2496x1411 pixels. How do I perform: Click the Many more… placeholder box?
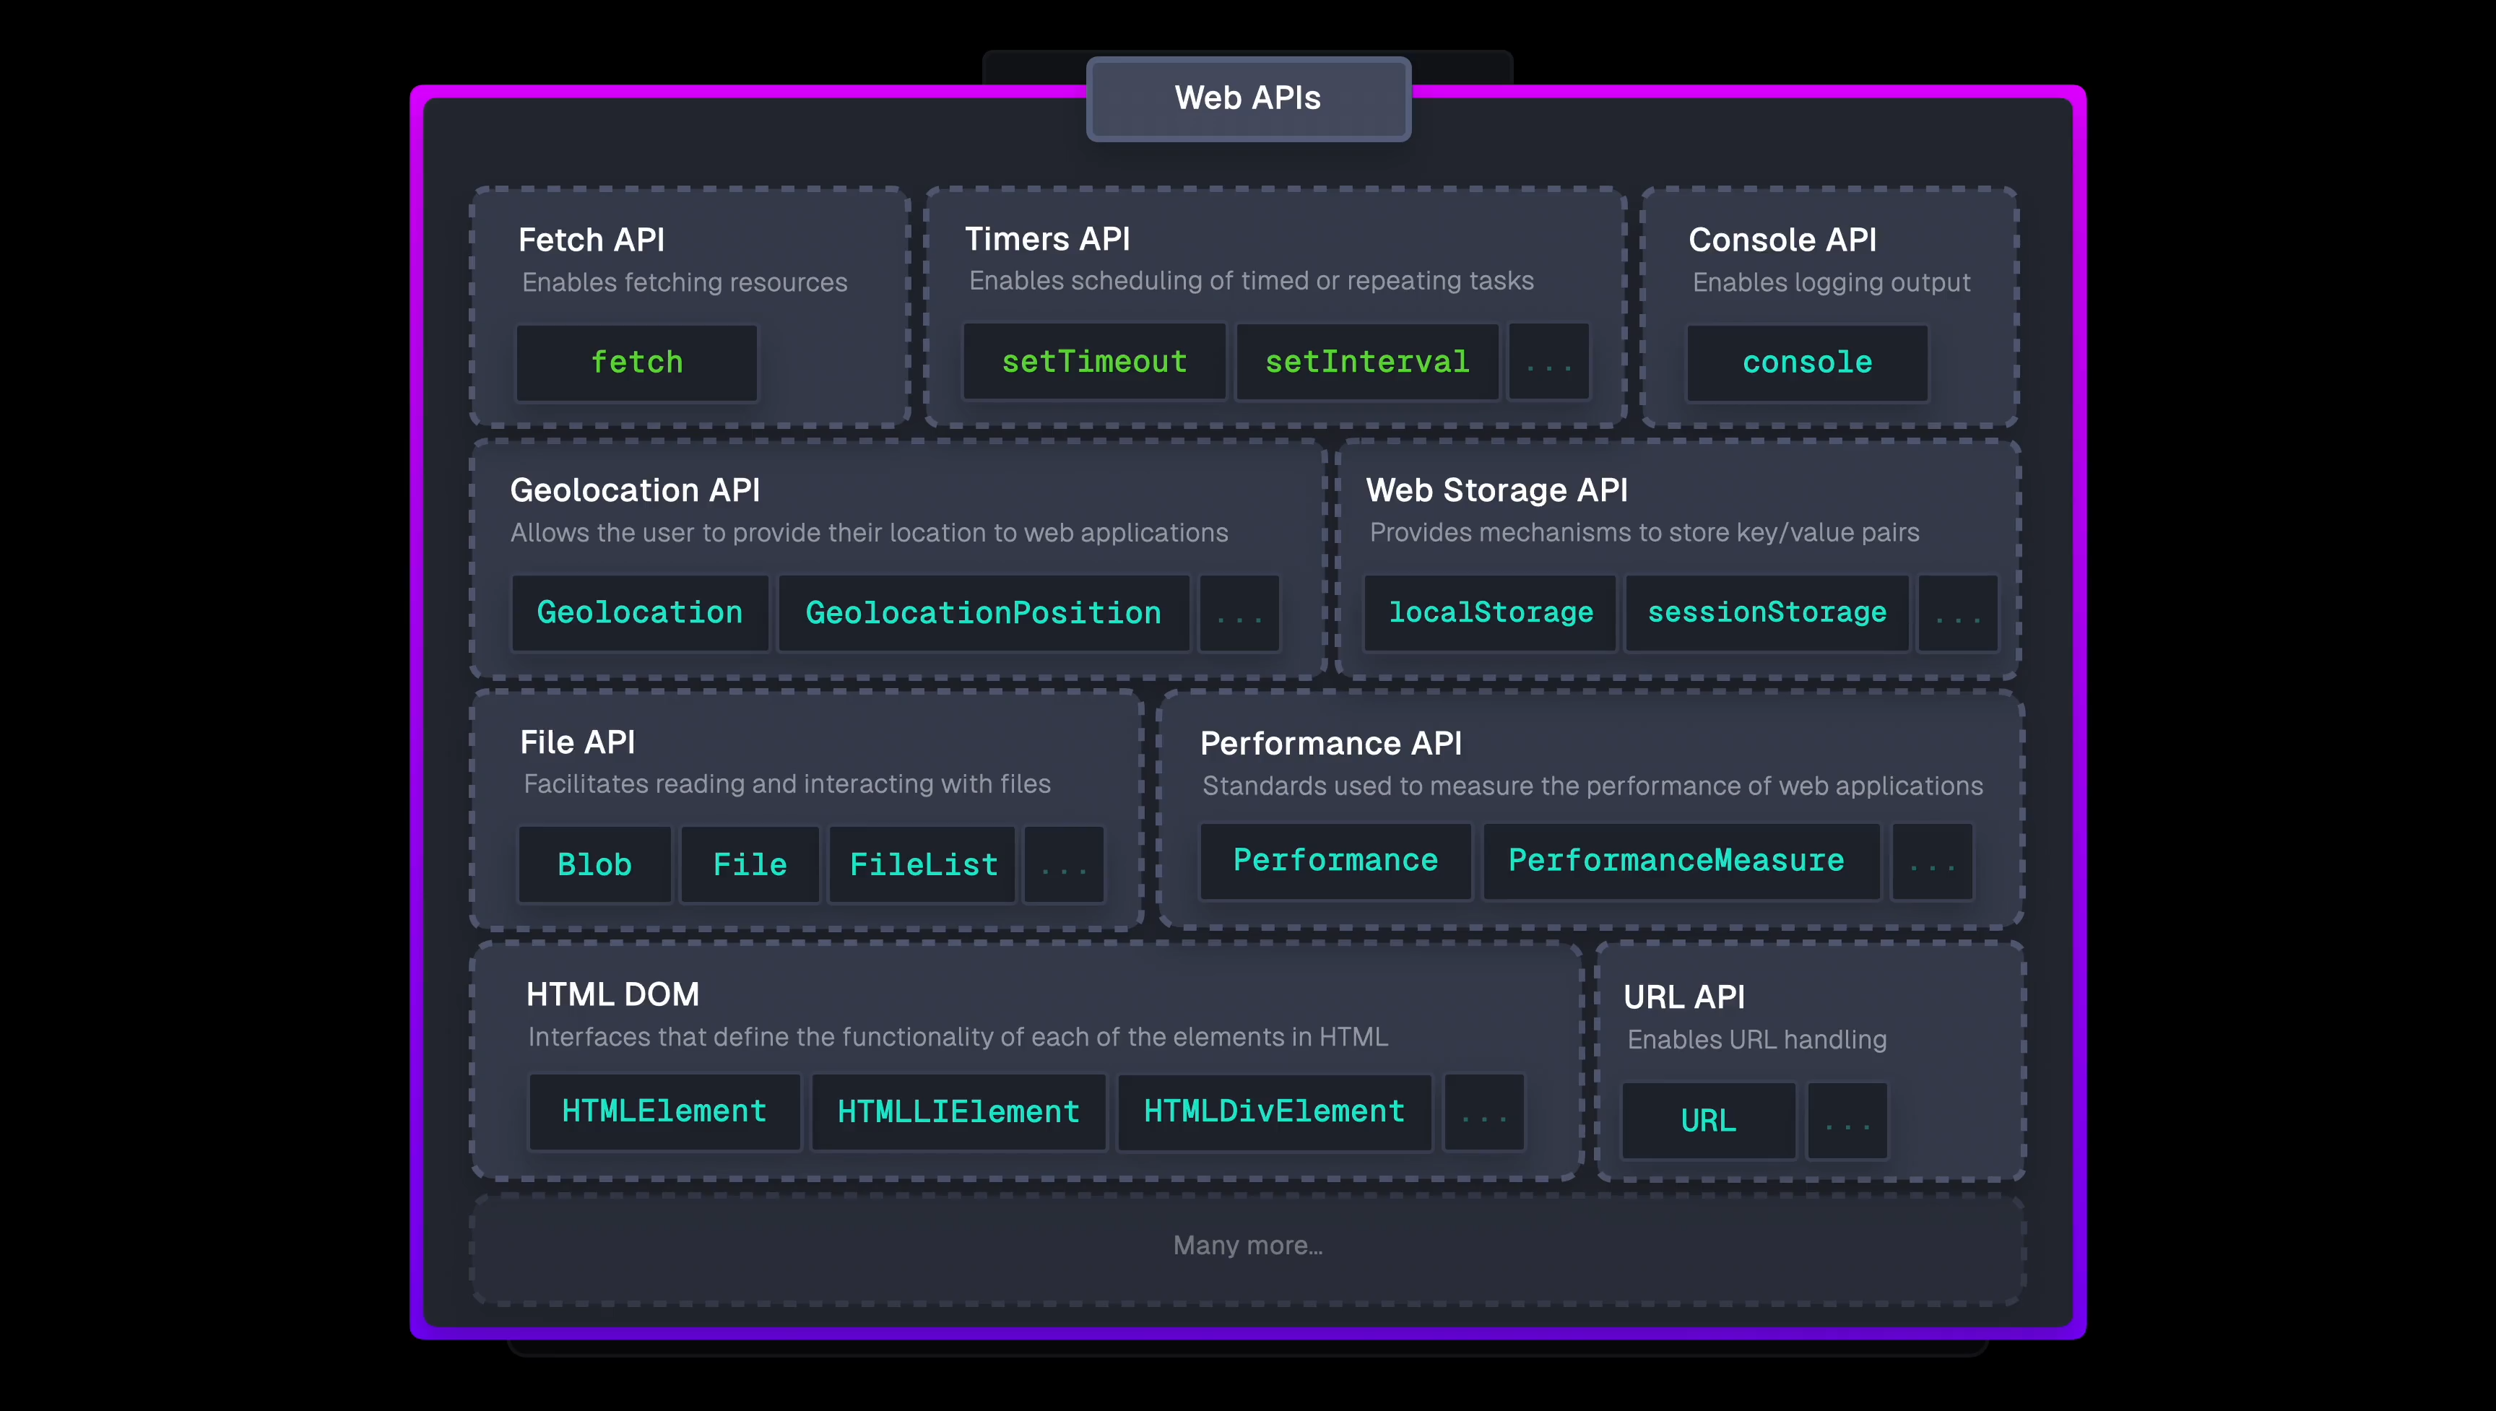click(x=1248, y=1246)
